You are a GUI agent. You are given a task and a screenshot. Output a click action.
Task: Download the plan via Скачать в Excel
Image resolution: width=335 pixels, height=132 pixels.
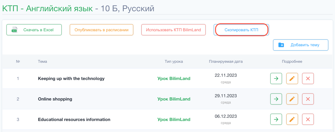tap(34, 30)
